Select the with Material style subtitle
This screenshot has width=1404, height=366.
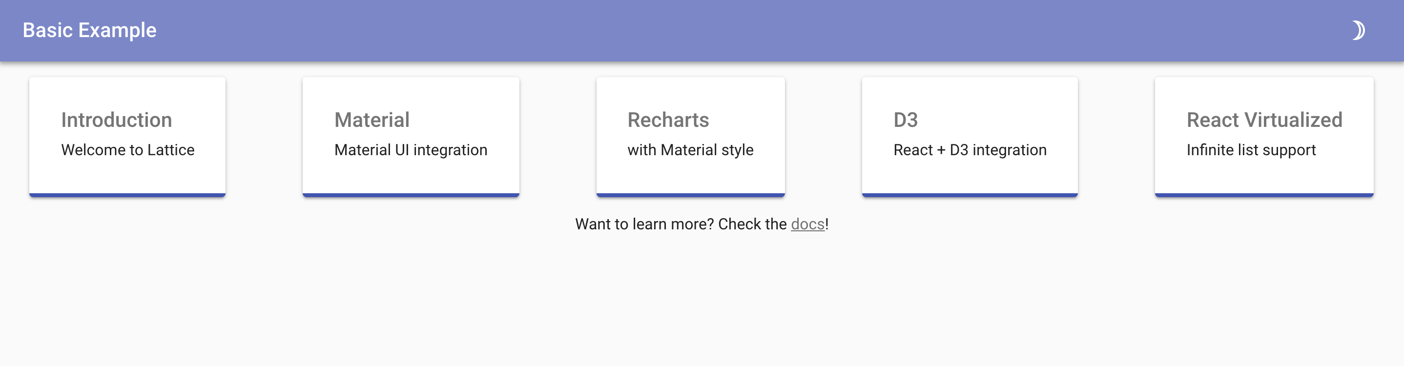(x=690, y=150)
